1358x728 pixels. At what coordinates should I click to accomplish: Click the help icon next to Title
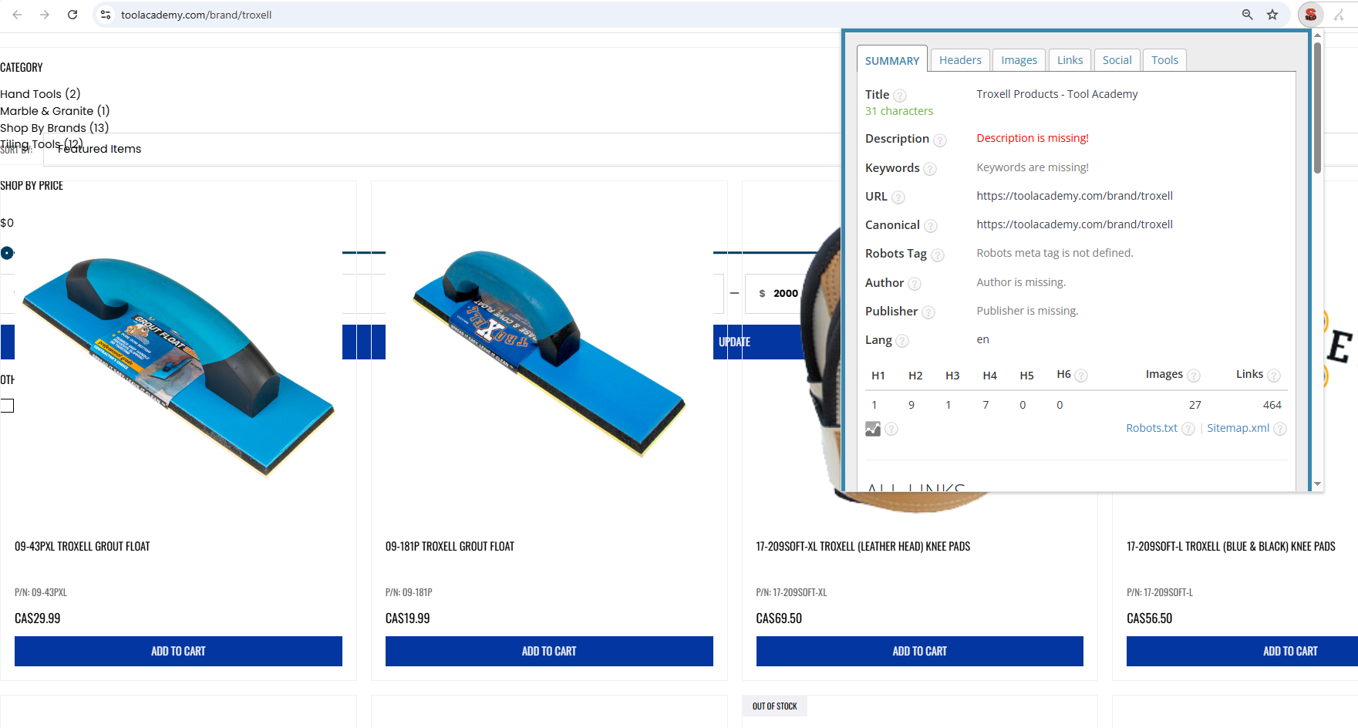point(900,96)
